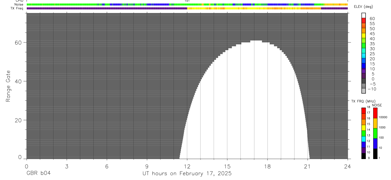Screen dimensions: 391x180
Task: Click the cyan 20–25 degree elevation swatch
Action: 364,56
